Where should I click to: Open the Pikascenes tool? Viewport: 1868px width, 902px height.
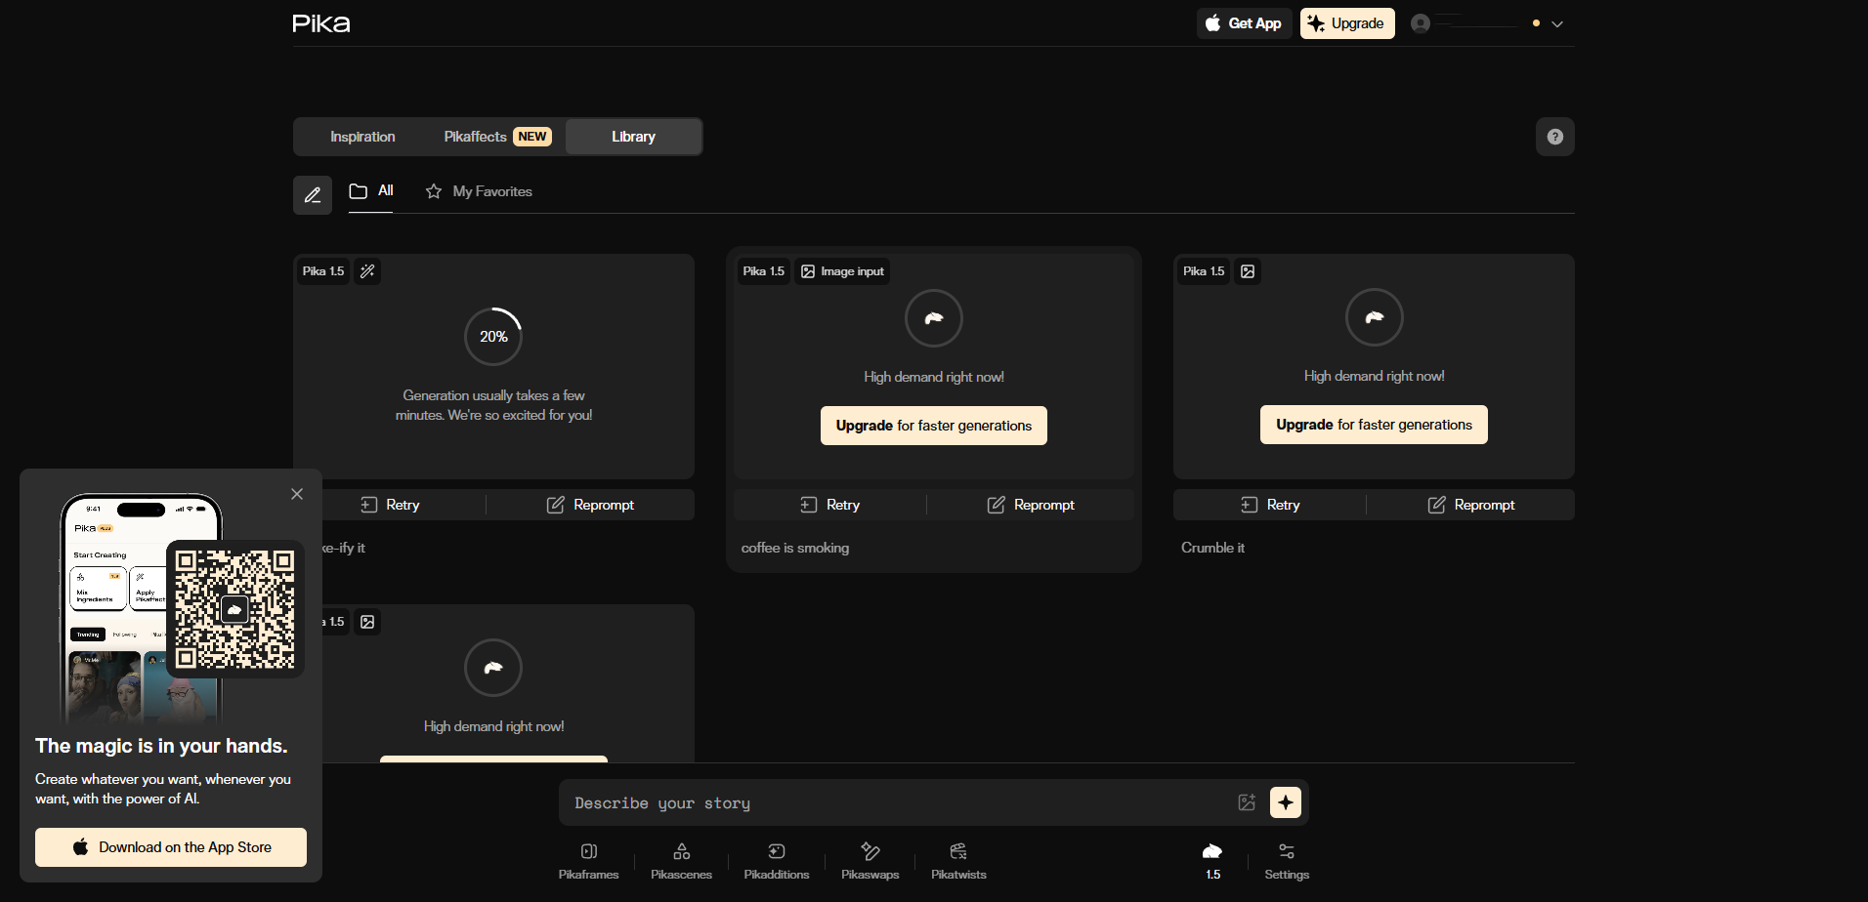click(682, 861)
